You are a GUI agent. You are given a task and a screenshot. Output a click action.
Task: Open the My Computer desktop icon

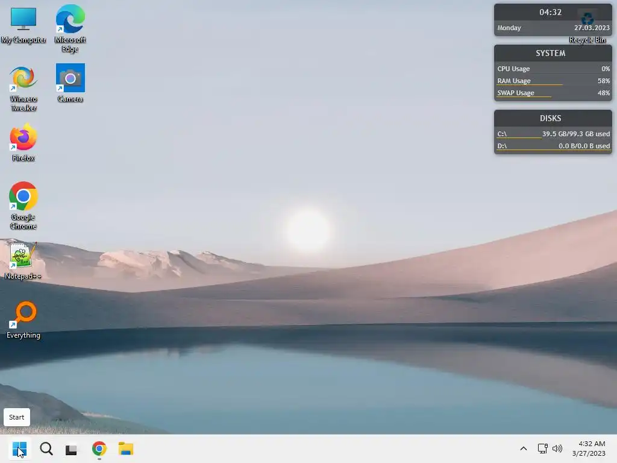click(x=23, y=25)
